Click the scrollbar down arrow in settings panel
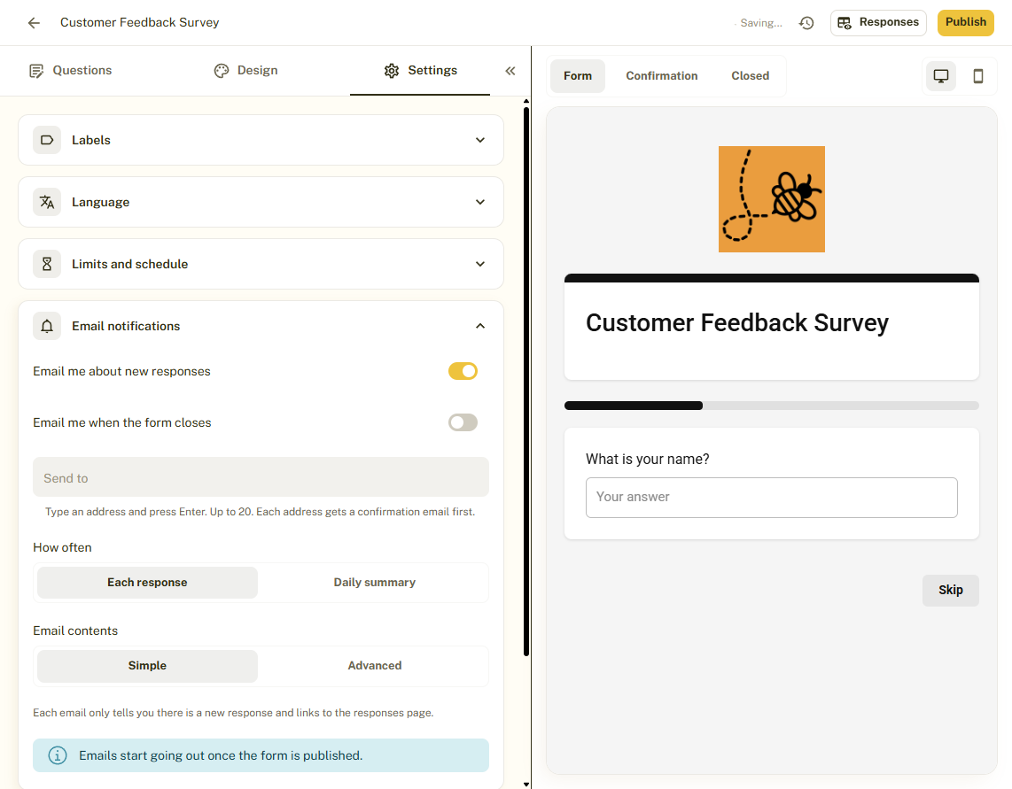 pos(526,785)
